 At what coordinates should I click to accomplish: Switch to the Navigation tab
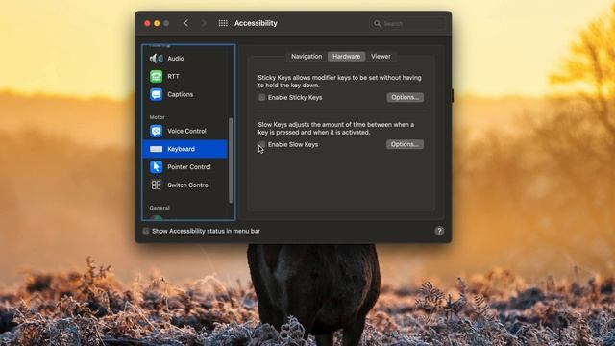pos(307,57)
